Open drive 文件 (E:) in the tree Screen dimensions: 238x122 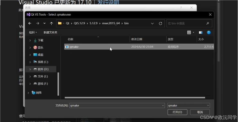[x=43, y=76]
